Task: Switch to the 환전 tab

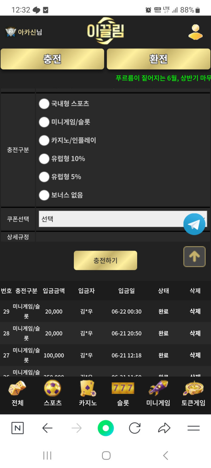Action: [x=159, y=59]
